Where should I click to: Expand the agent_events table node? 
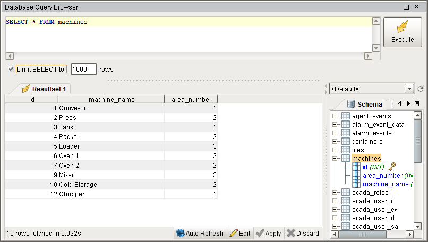pos(335,116)
